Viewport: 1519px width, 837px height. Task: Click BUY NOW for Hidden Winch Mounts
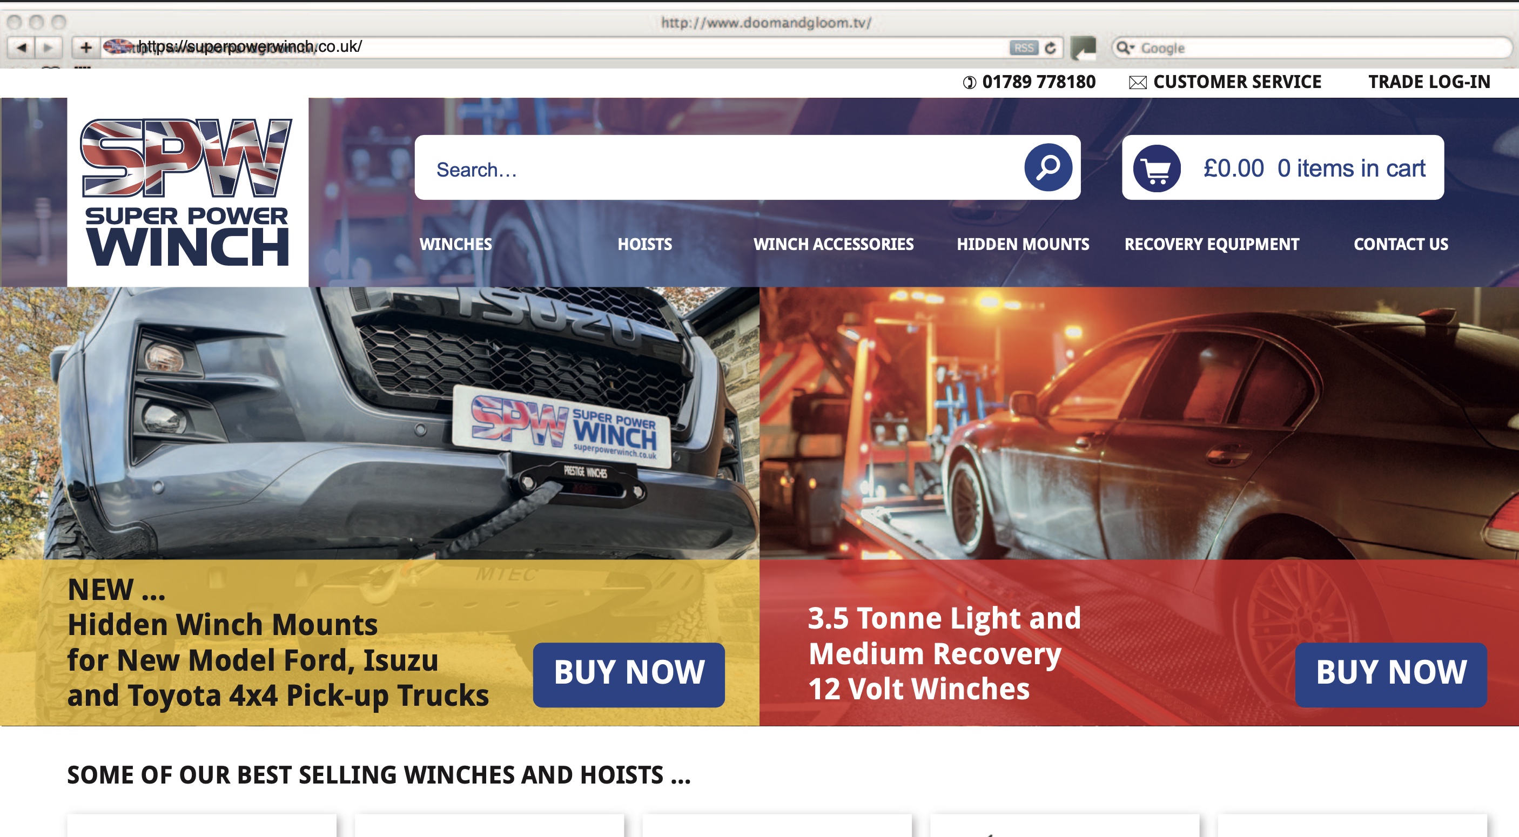pyautogui.click(x=629, y=674)
